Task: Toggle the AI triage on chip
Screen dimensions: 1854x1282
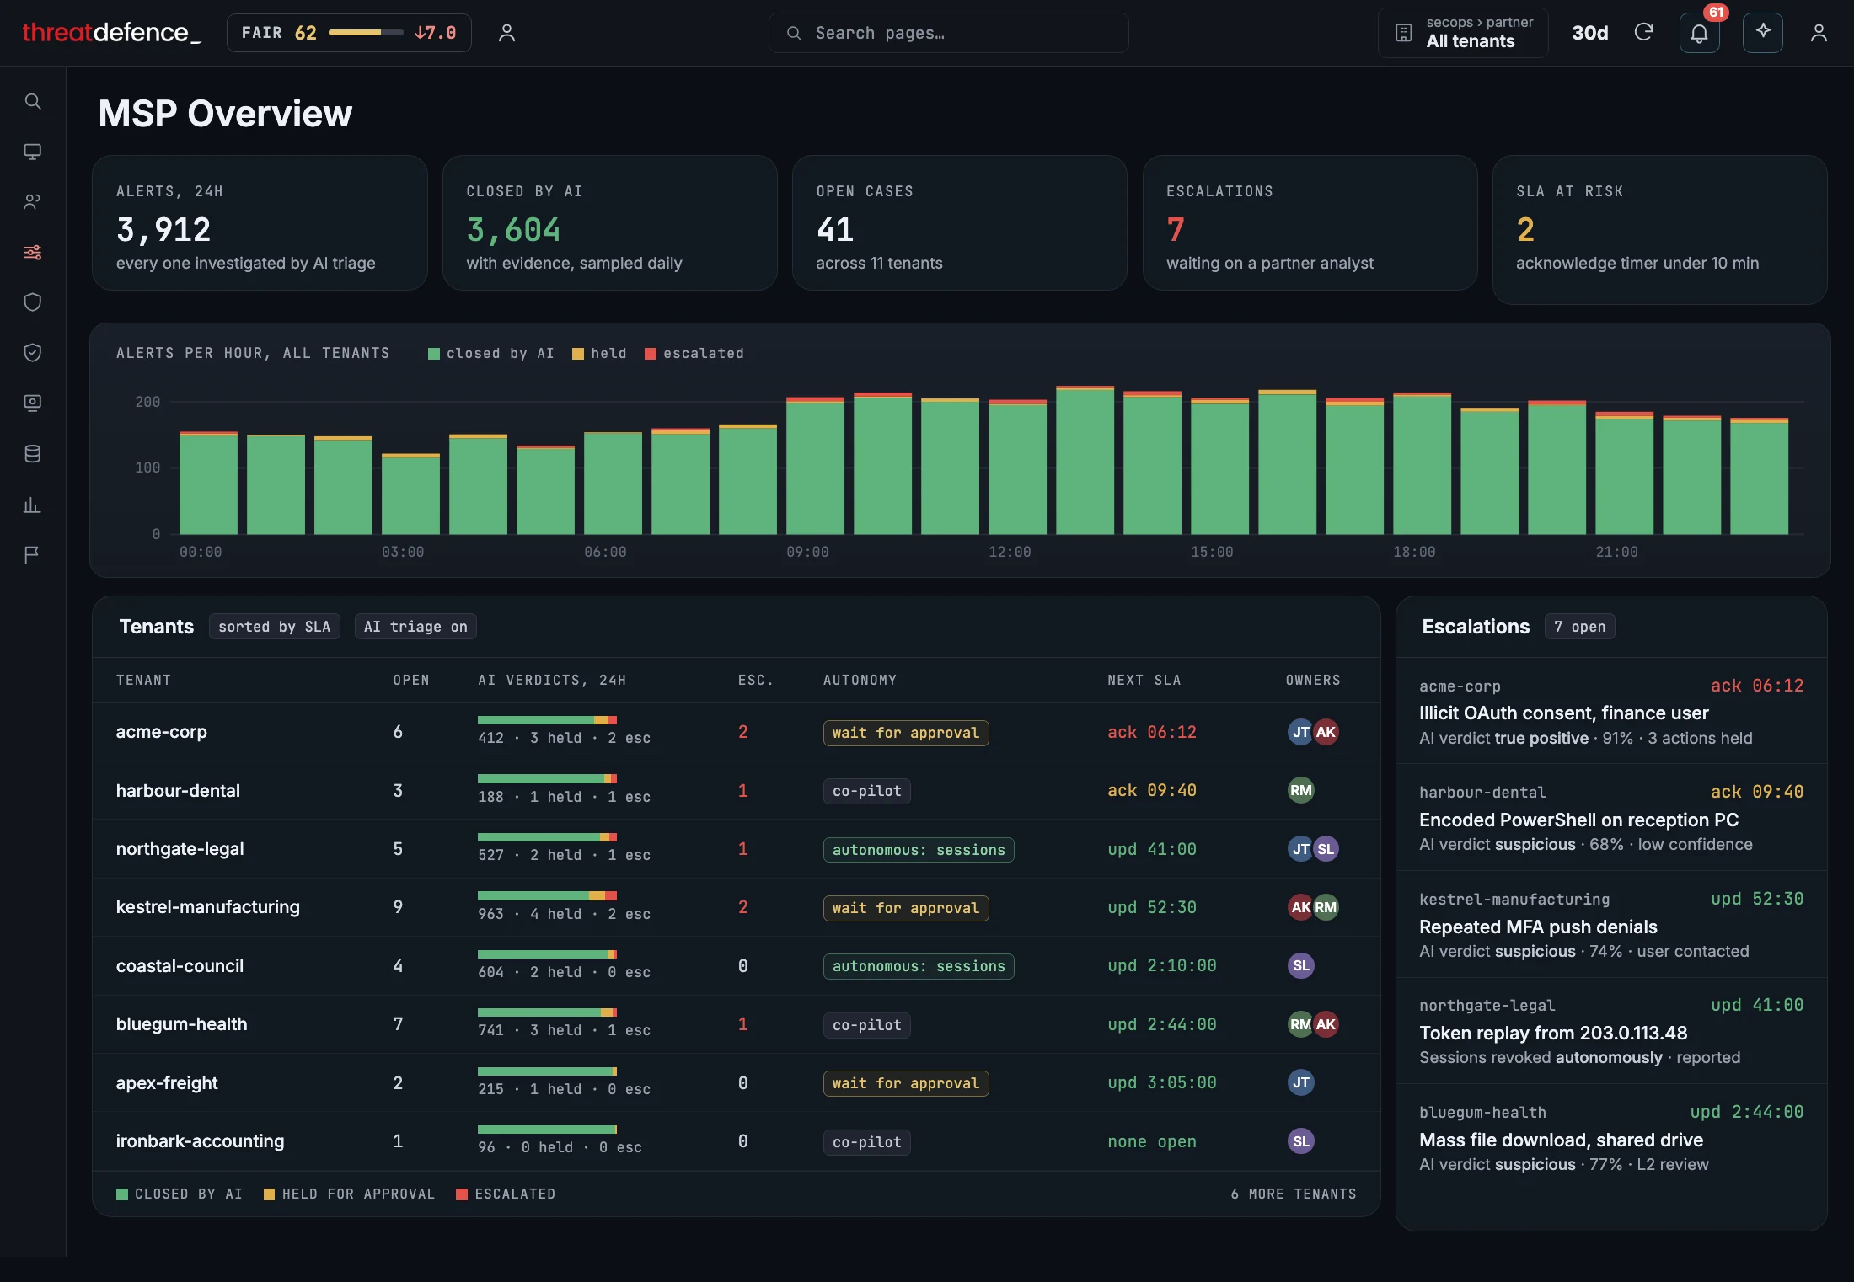Action: coord(415,627)
